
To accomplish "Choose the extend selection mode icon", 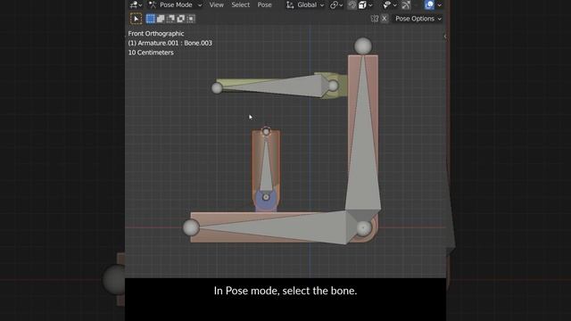I will [161, 19].
